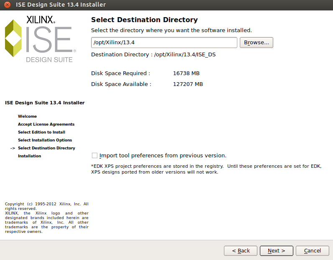Cancel the installation

(312, 251)
